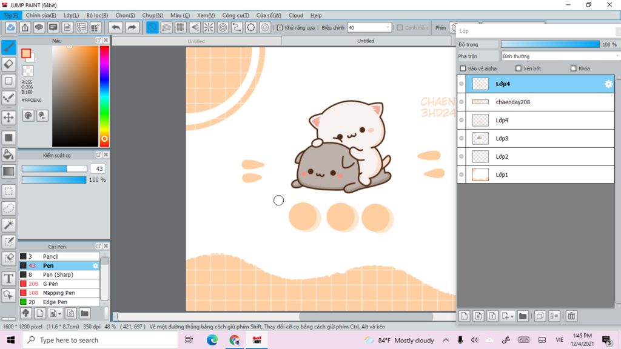Toggle visibility of the Lớp3 layer
Image resolution: width=621 pixels, height=349 pixels.
pos(462,139)
